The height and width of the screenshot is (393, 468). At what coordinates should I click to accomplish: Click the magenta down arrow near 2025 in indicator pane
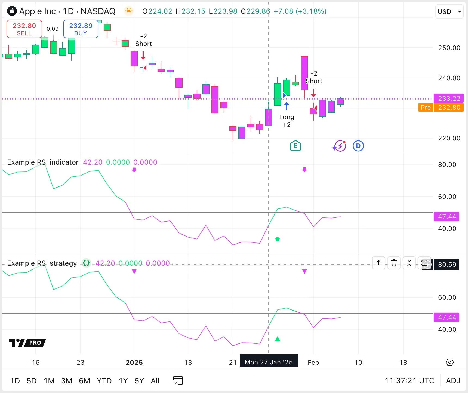[x=134, y=170]
